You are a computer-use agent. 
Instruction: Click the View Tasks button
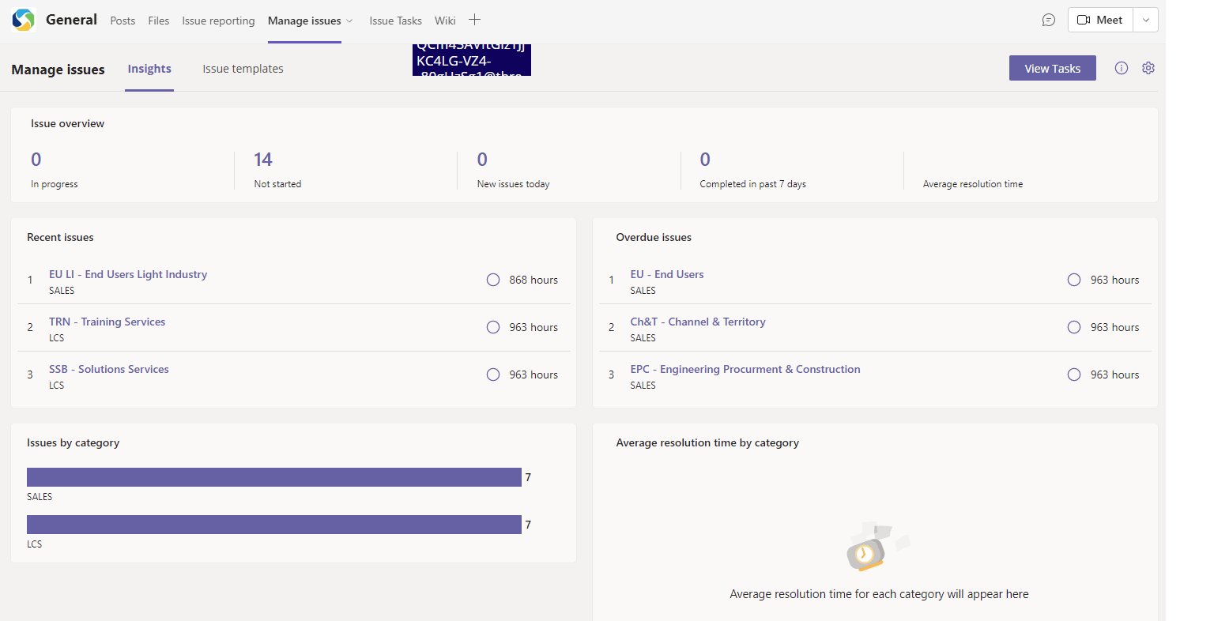pyautogui.click(x=1053, y=68)
